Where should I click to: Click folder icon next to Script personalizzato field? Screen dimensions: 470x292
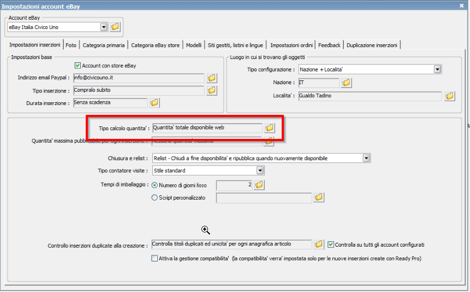coord(319,197)
